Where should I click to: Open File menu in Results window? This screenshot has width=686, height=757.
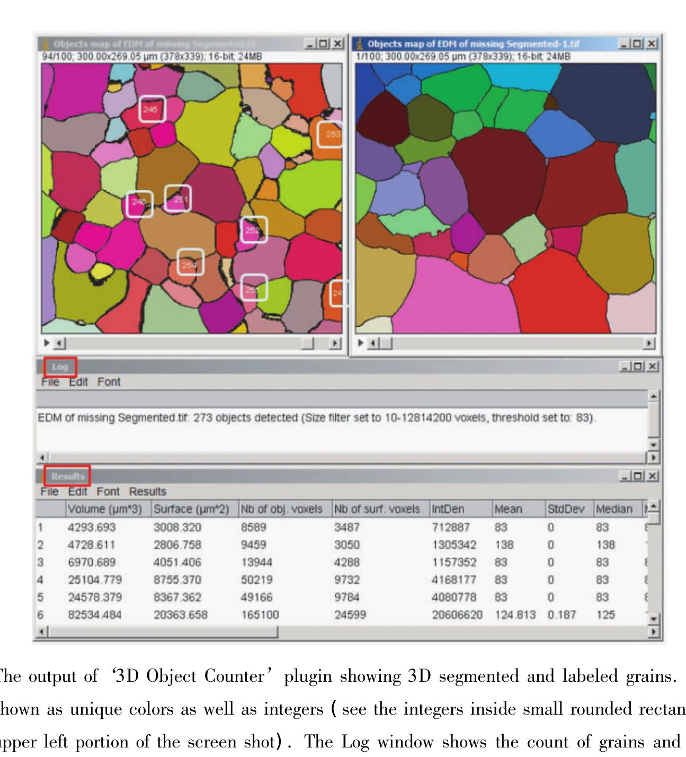tap(49, 492)
